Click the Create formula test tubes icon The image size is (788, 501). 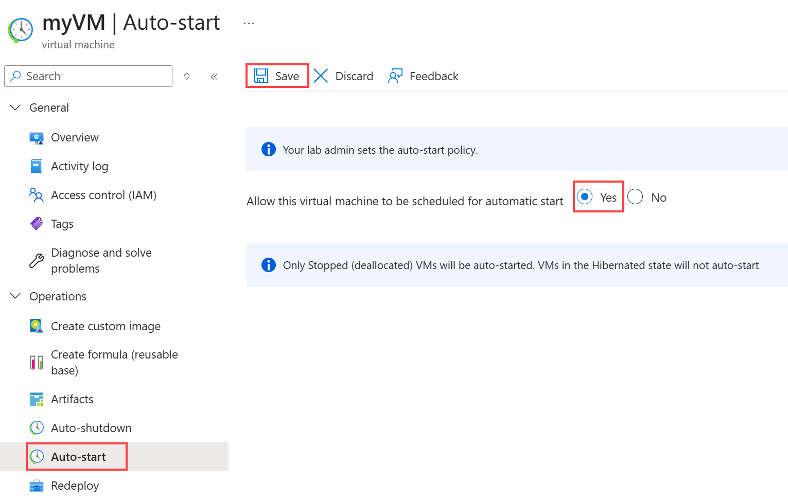pos(37,363)
